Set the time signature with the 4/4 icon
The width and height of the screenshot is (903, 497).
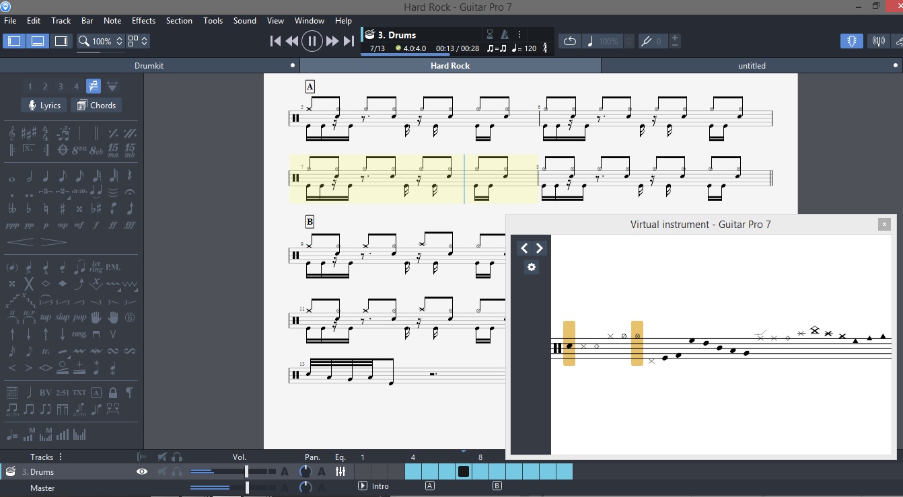tap(46, 132)
